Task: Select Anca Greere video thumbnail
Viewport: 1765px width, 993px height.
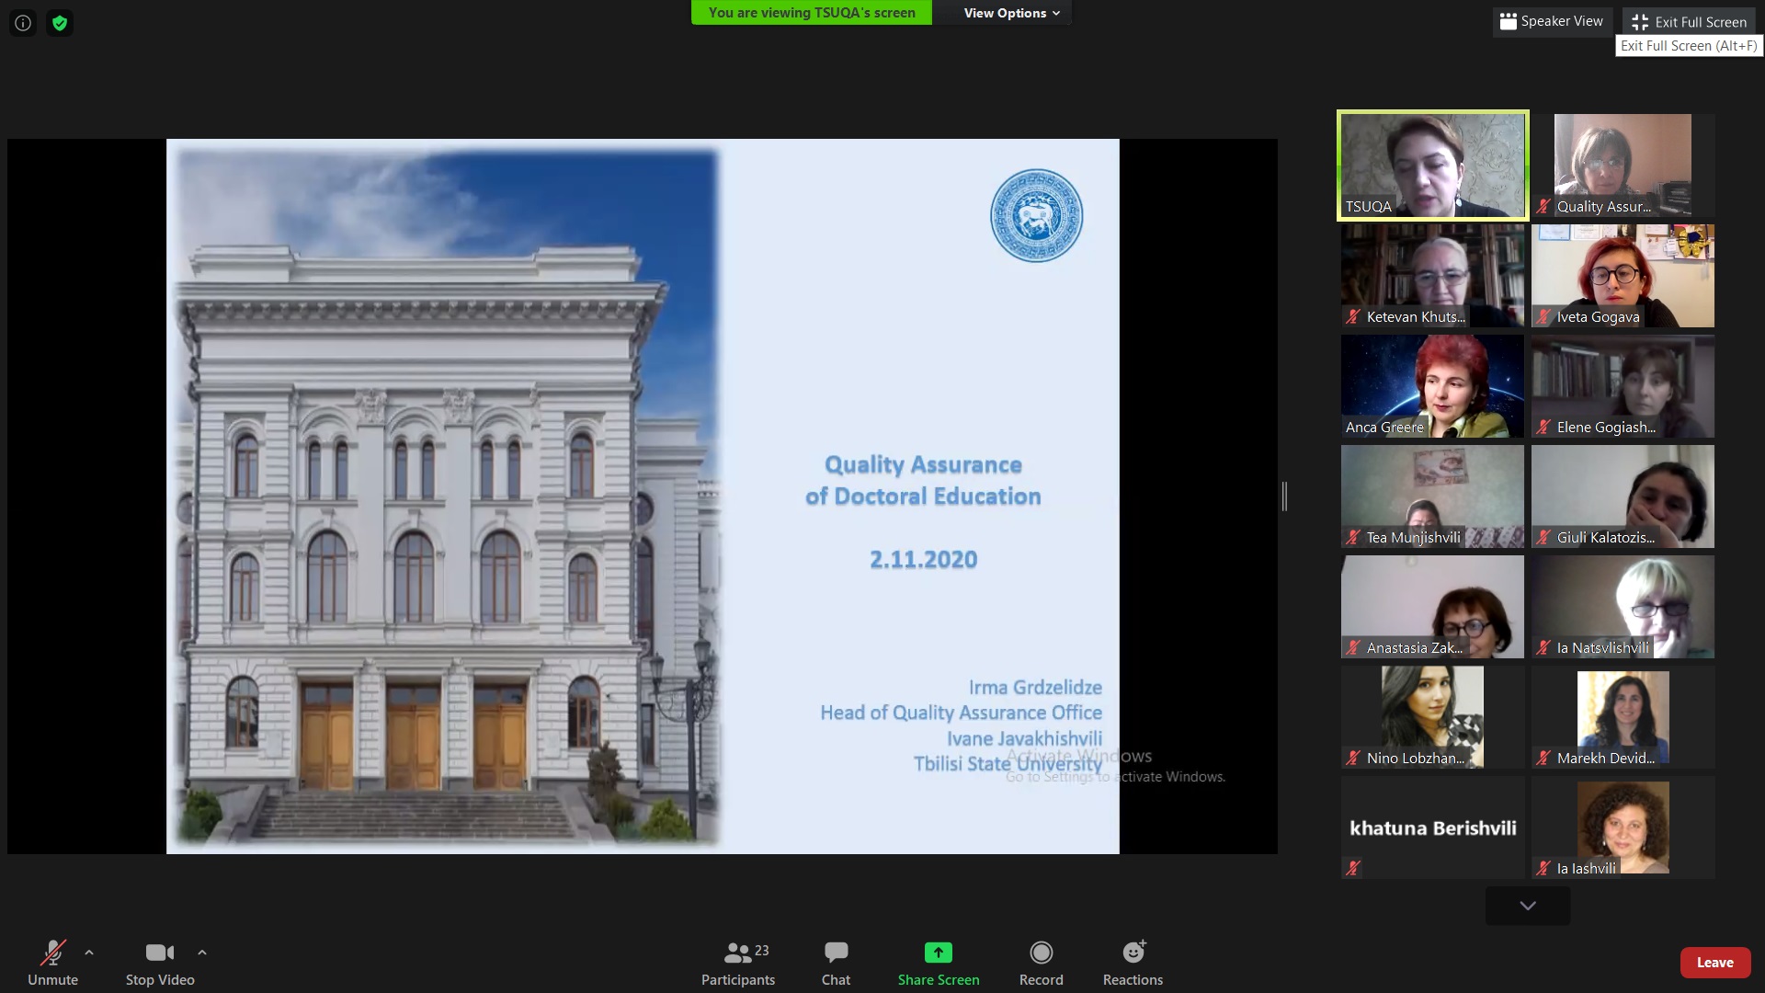Action: click(x=1432, y=386)
